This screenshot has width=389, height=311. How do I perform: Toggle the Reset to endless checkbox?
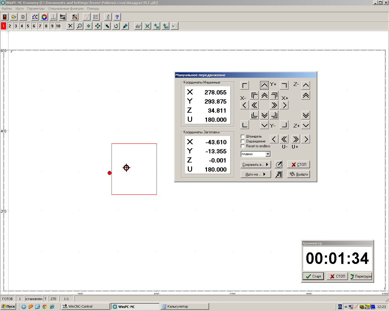tap(243, 146)
